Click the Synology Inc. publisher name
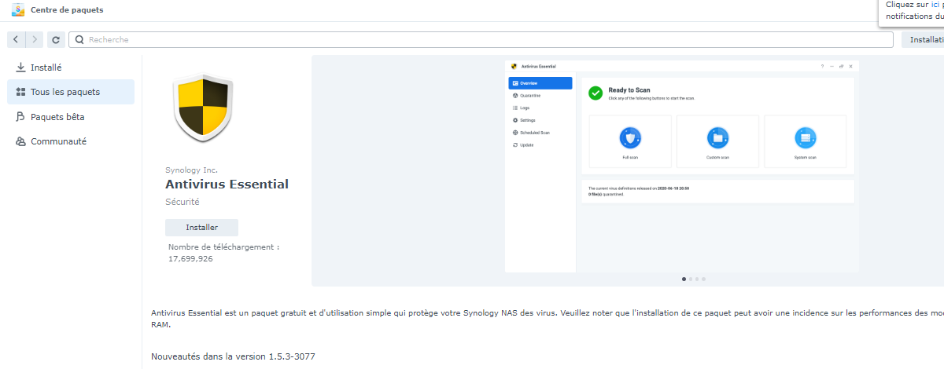 tap(191, 170)
